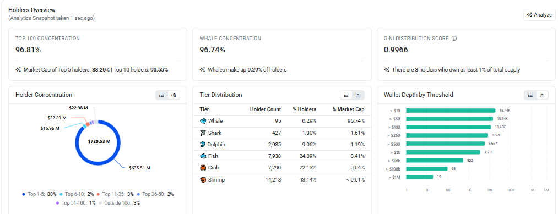Click the Analyze button
Image resolution: width=558 pixels, height=214 pixels.
(539, 14)
